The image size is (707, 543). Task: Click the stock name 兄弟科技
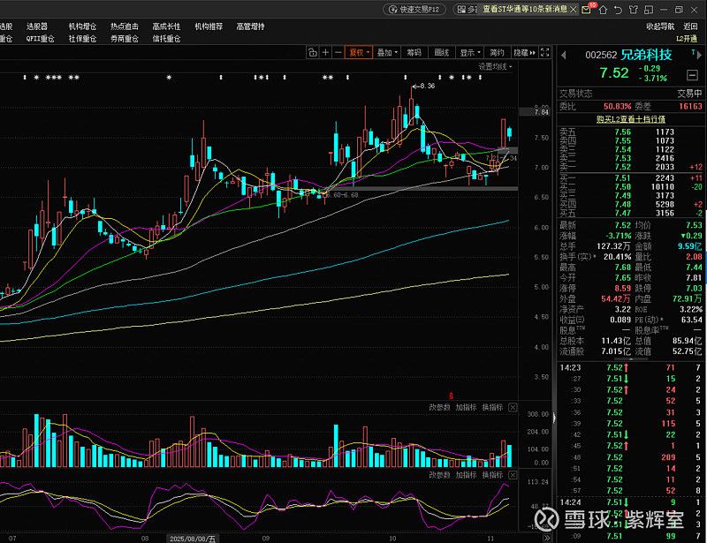pos(647,55)
